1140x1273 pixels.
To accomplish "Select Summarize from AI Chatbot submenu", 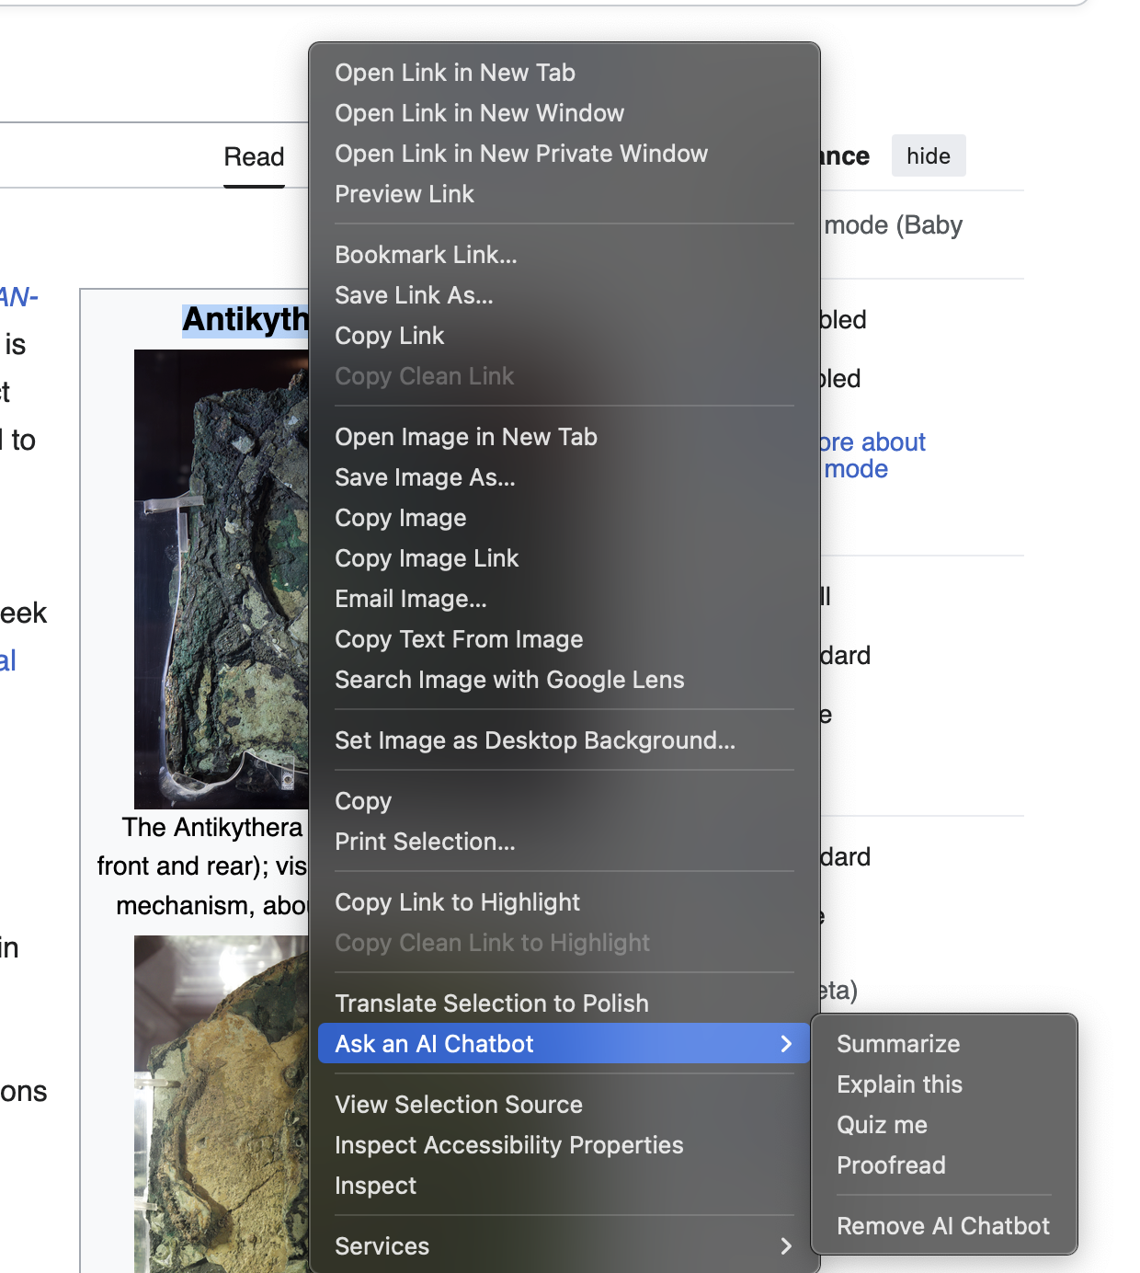I will tap(898, 1044).
